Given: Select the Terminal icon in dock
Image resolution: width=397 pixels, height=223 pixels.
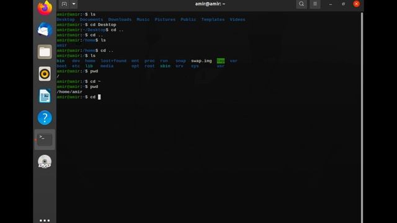Looking at the screenshot, I should (x=45, y=139).
